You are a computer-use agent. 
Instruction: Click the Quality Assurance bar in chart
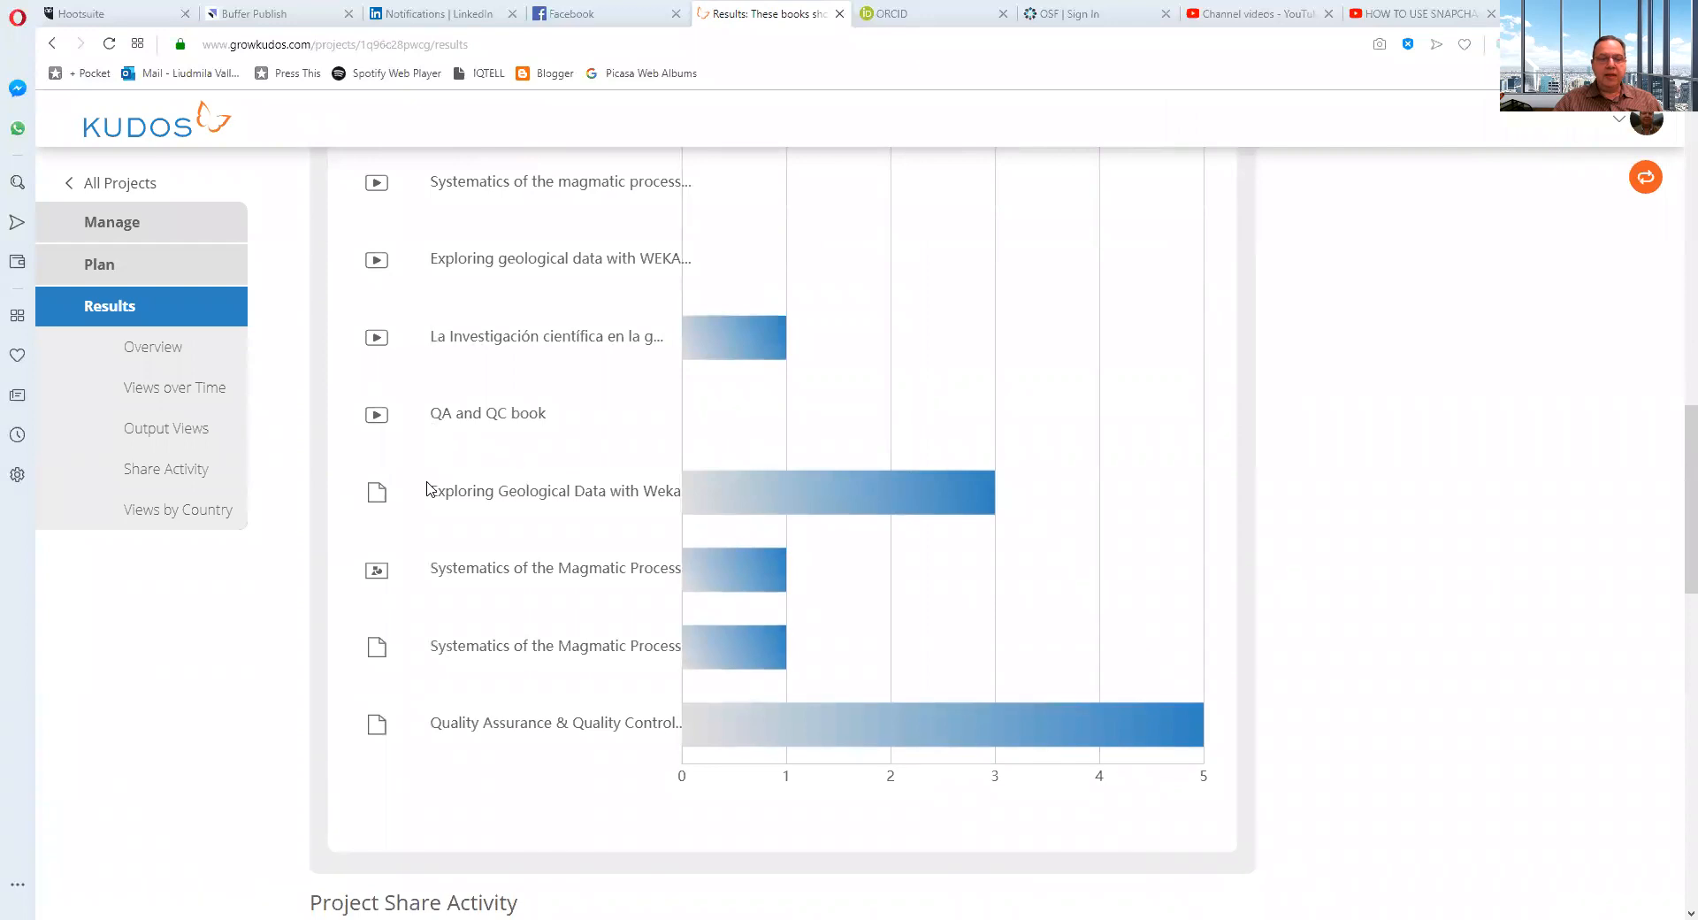(x=943, y=724)
